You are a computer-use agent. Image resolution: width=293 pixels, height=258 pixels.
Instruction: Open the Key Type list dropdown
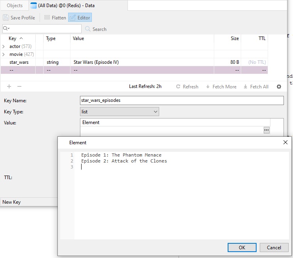(120, 112)
